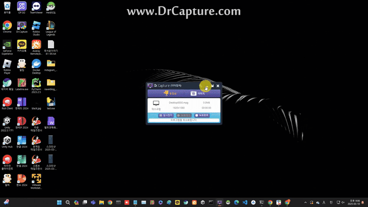Select the instagram_ folder on desktop

click(x=51, y=65)
